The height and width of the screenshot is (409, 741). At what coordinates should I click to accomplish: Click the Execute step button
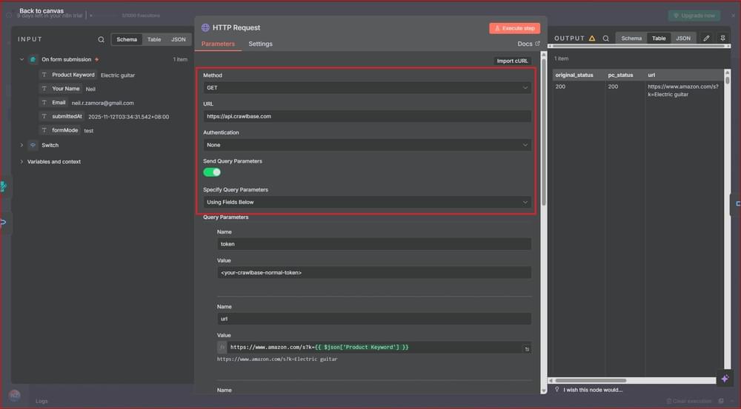click(x=514, y=28)
